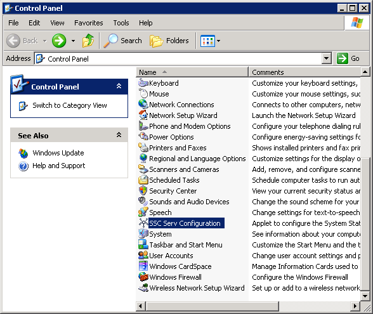Open the Help and Support link
This screenshot has width=373, height=314.
pyautogui.click(x=58, y=166)
